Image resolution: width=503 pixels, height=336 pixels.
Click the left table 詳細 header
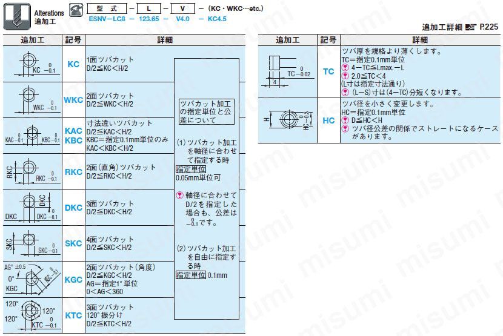[x=165, y=40]
